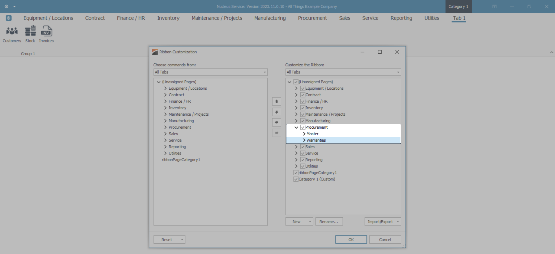Expand the Master group under Procurement
This screenshot has height=254, width=555.
[304, 134]
